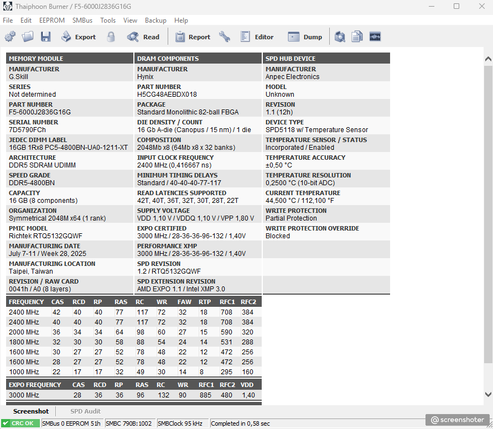The height and width of the screenshot is (429, 493).
Task: Click the waveform monitor toolbar icon
Action: click(375, 36)
